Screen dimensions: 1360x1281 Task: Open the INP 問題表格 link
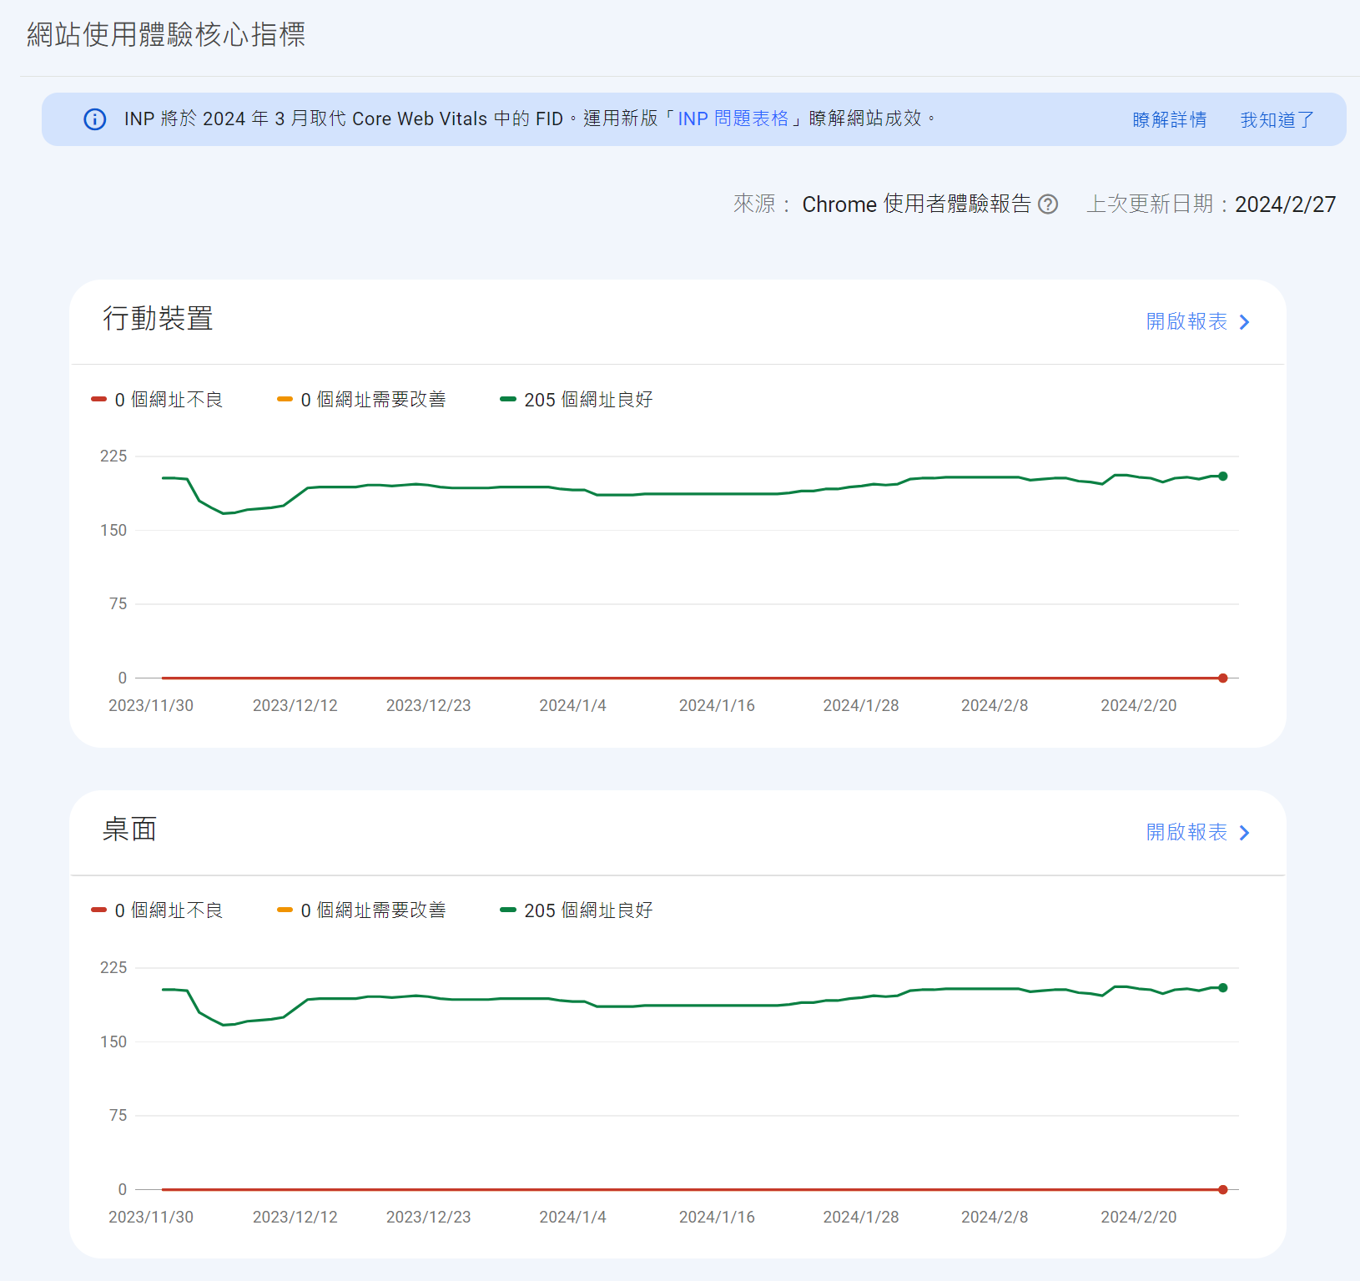733,119
